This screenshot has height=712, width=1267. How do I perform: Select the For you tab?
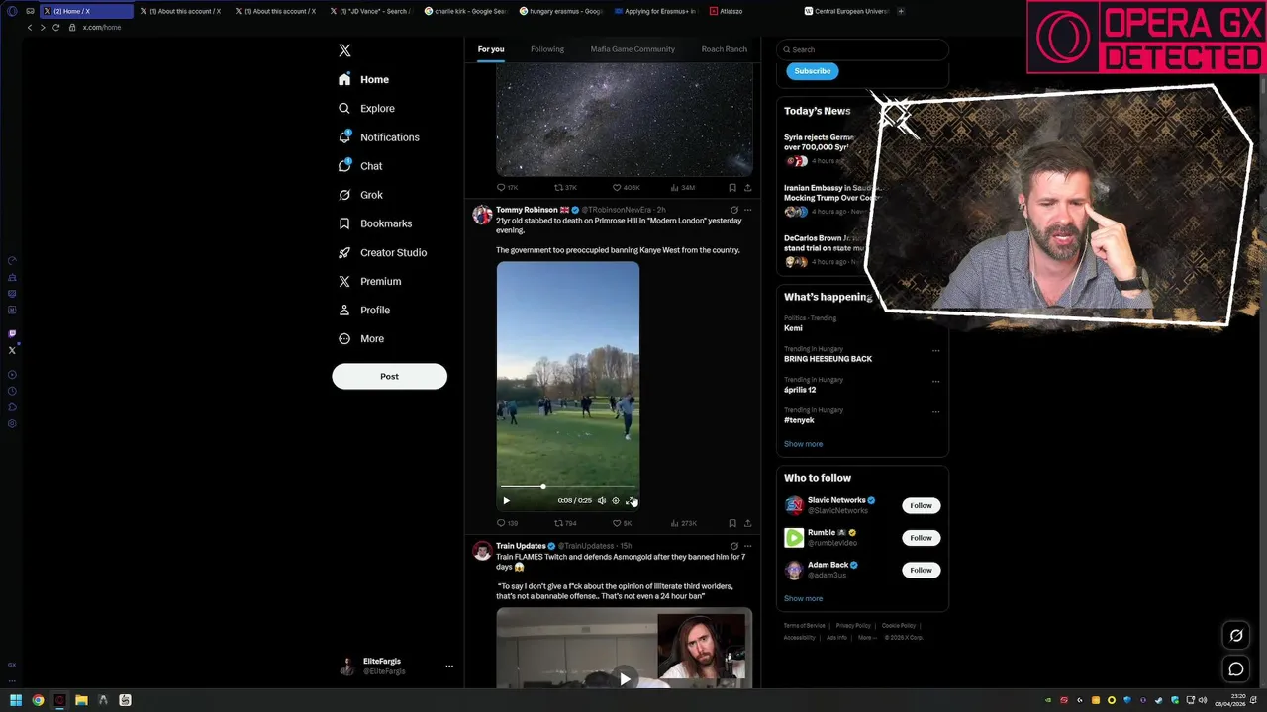pyautogui.click(x=491, y=49)
